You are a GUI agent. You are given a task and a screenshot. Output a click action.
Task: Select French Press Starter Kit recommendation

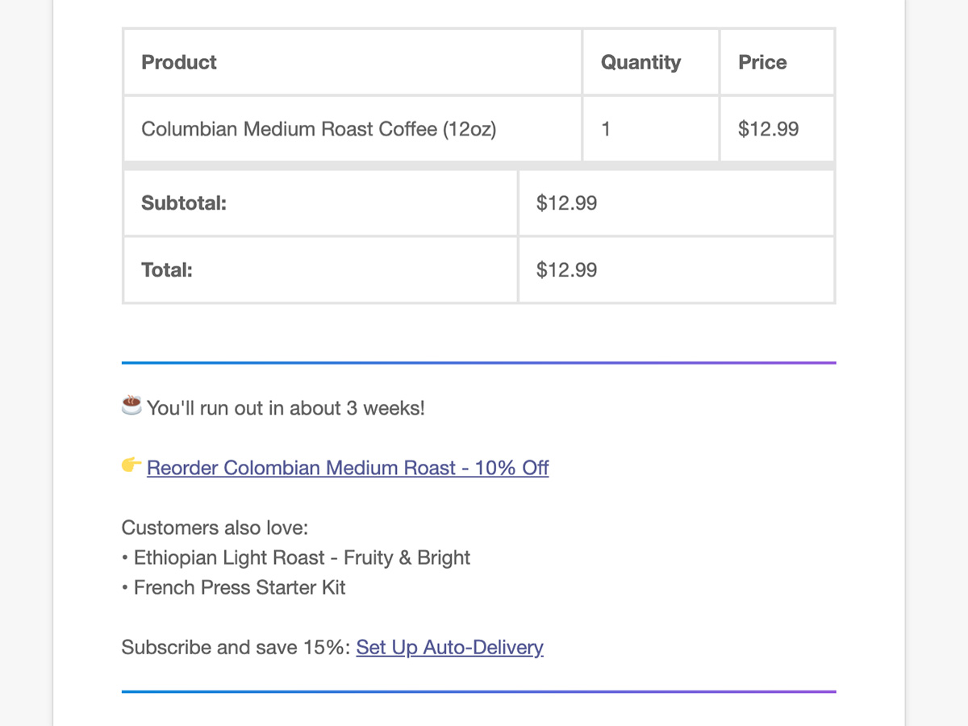[x=240, y=587]
